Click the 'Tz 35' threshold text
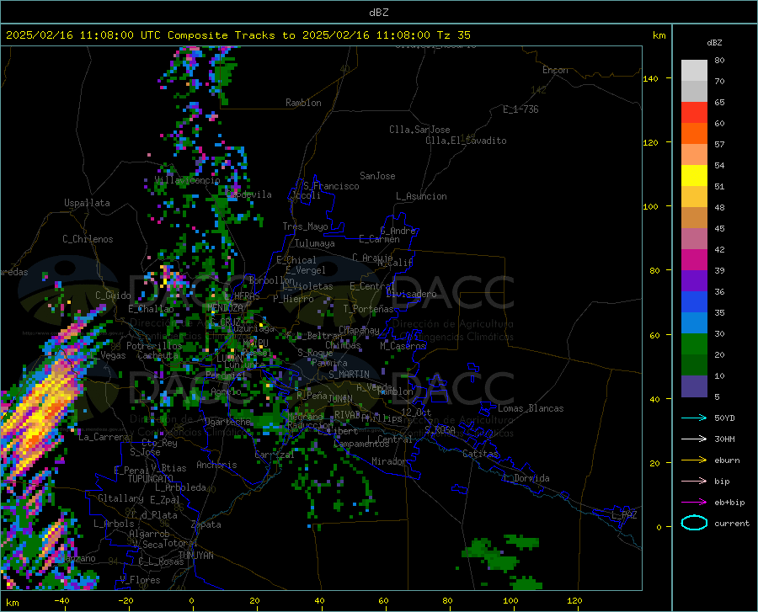 [x=454, y=35]
